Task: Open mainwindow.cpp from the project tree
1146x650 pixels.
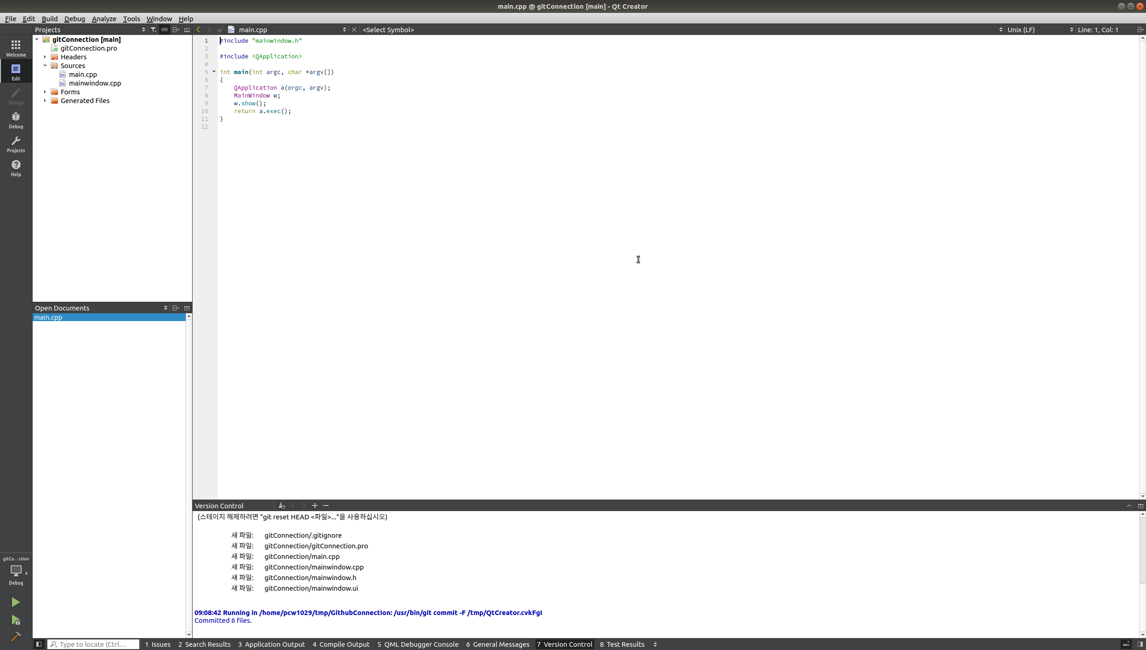Action: [95, 83]
